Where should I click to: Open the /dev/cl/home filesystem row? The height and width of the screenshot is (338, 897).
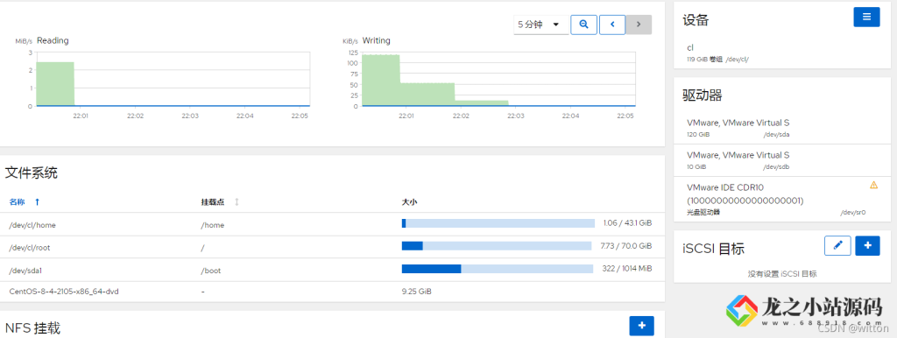tap(332, 224)
